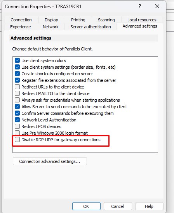The width and height of the screenshot is (174, 213).
Task: Switch to the Connection tab
Action: click(x=21, y=20)
